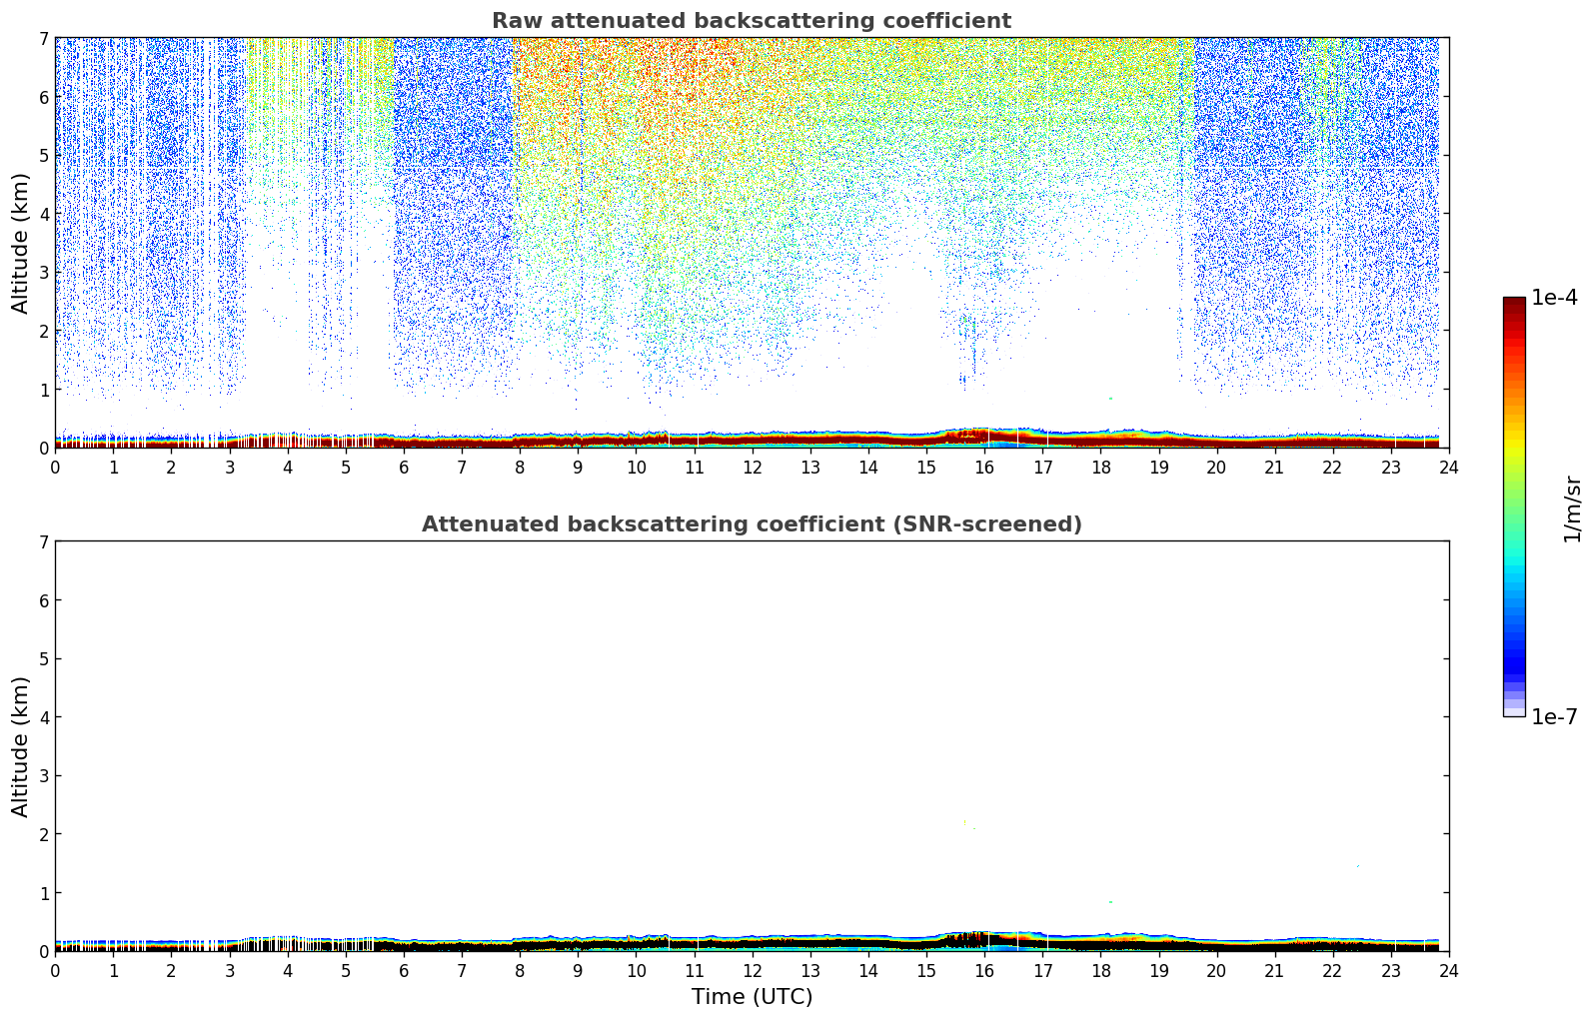Select the "1e-4" colorbar maximum label
The image size is (1594, 1019).
coord(1554,298)
